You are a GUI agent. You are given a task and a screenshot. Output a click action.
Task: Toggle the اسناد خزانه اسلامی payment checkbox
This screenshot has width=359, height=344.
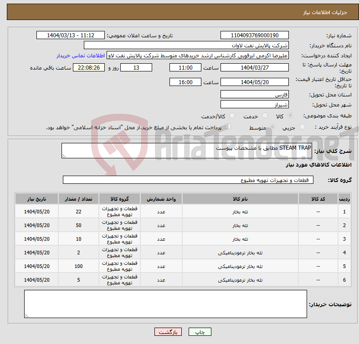(228, 126)
